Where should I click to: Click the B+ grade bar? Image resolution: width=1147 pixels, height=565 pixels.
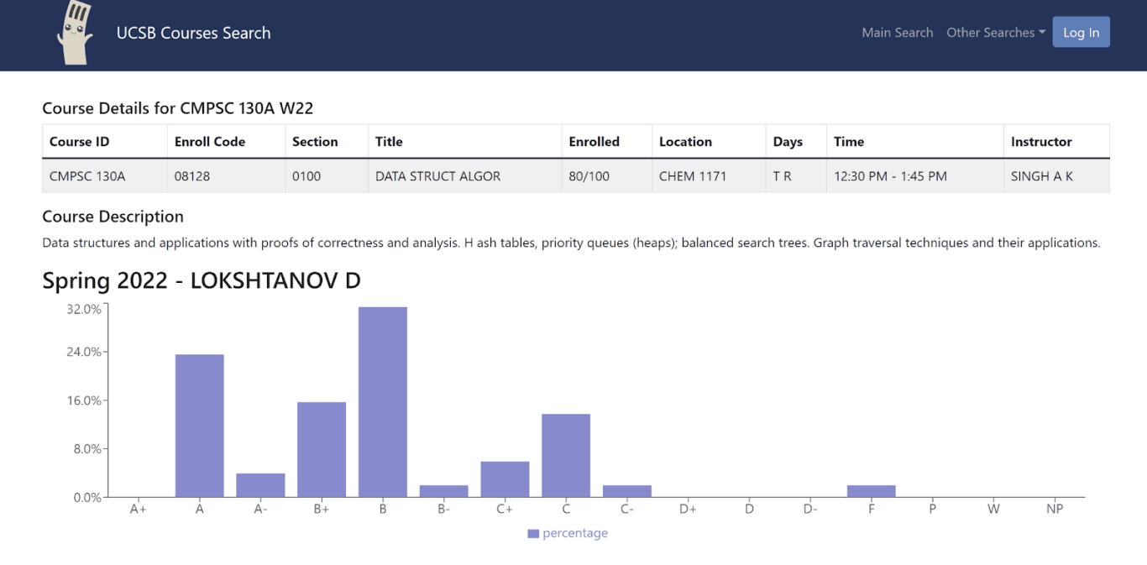point(321,449)
